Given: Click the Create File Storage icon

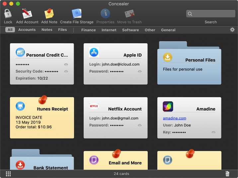Looking at the screenshot, I should (77, 14).
